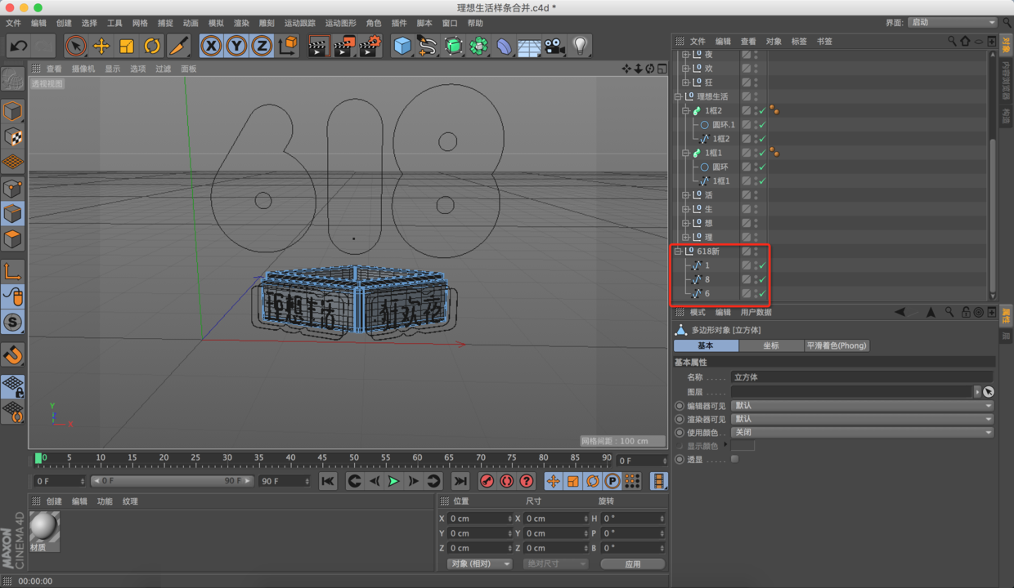This screenshot has width=1014, height=588.
Task: Open the 模拟 menu
Action: point(216,23)
